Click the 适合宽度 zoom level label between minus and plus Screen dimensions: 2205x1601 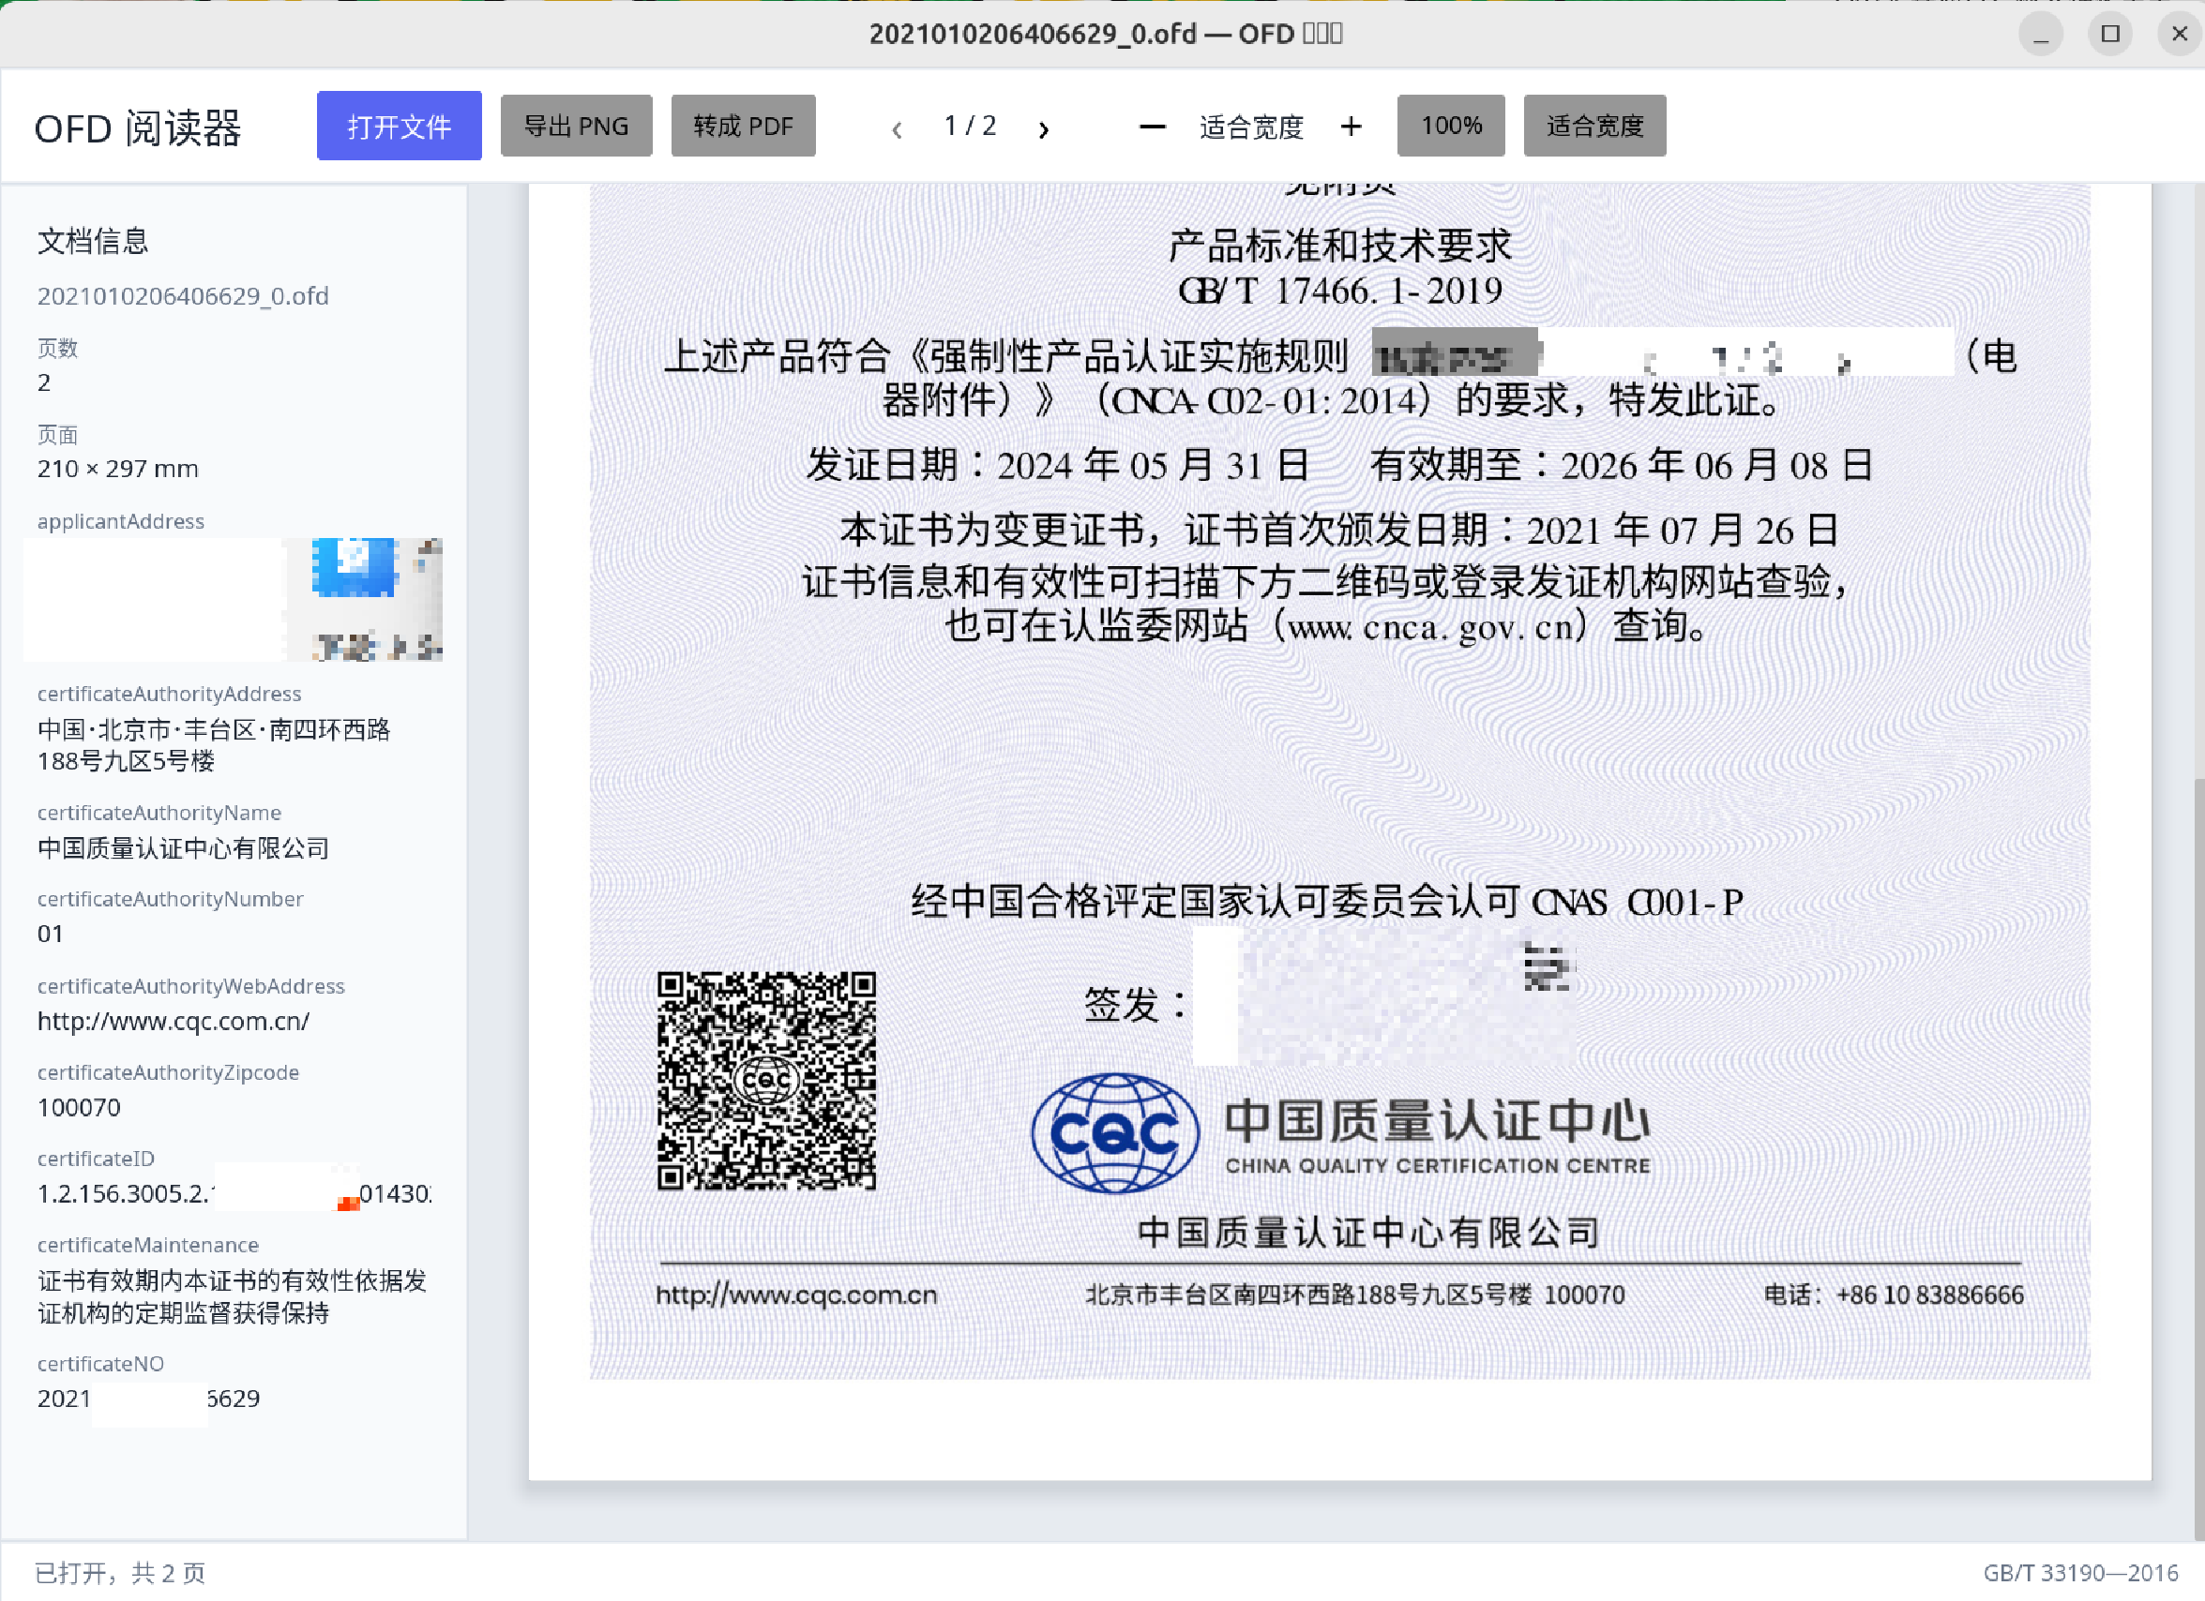[x=1251, y=127]
